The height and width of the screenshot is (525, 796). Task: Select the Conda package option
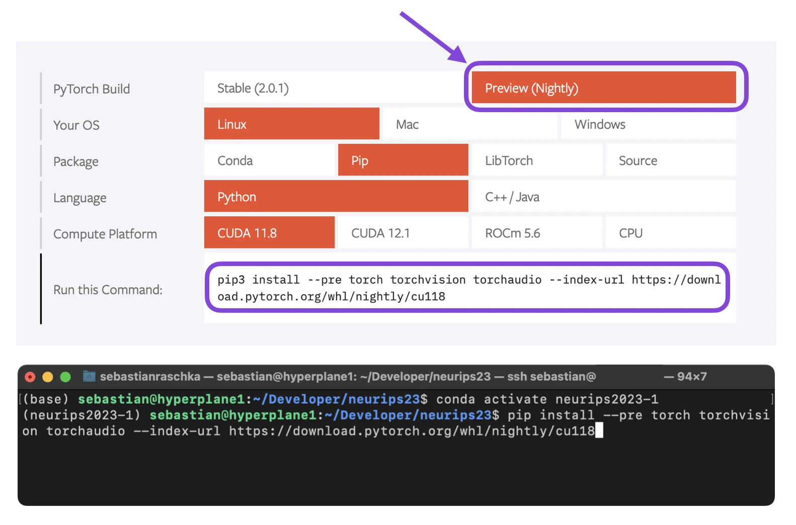coord(269,160)
